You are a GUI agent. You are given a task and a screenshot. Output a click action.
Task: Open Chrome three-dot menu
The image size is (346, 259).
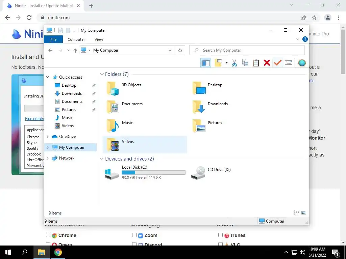[339, 18]
